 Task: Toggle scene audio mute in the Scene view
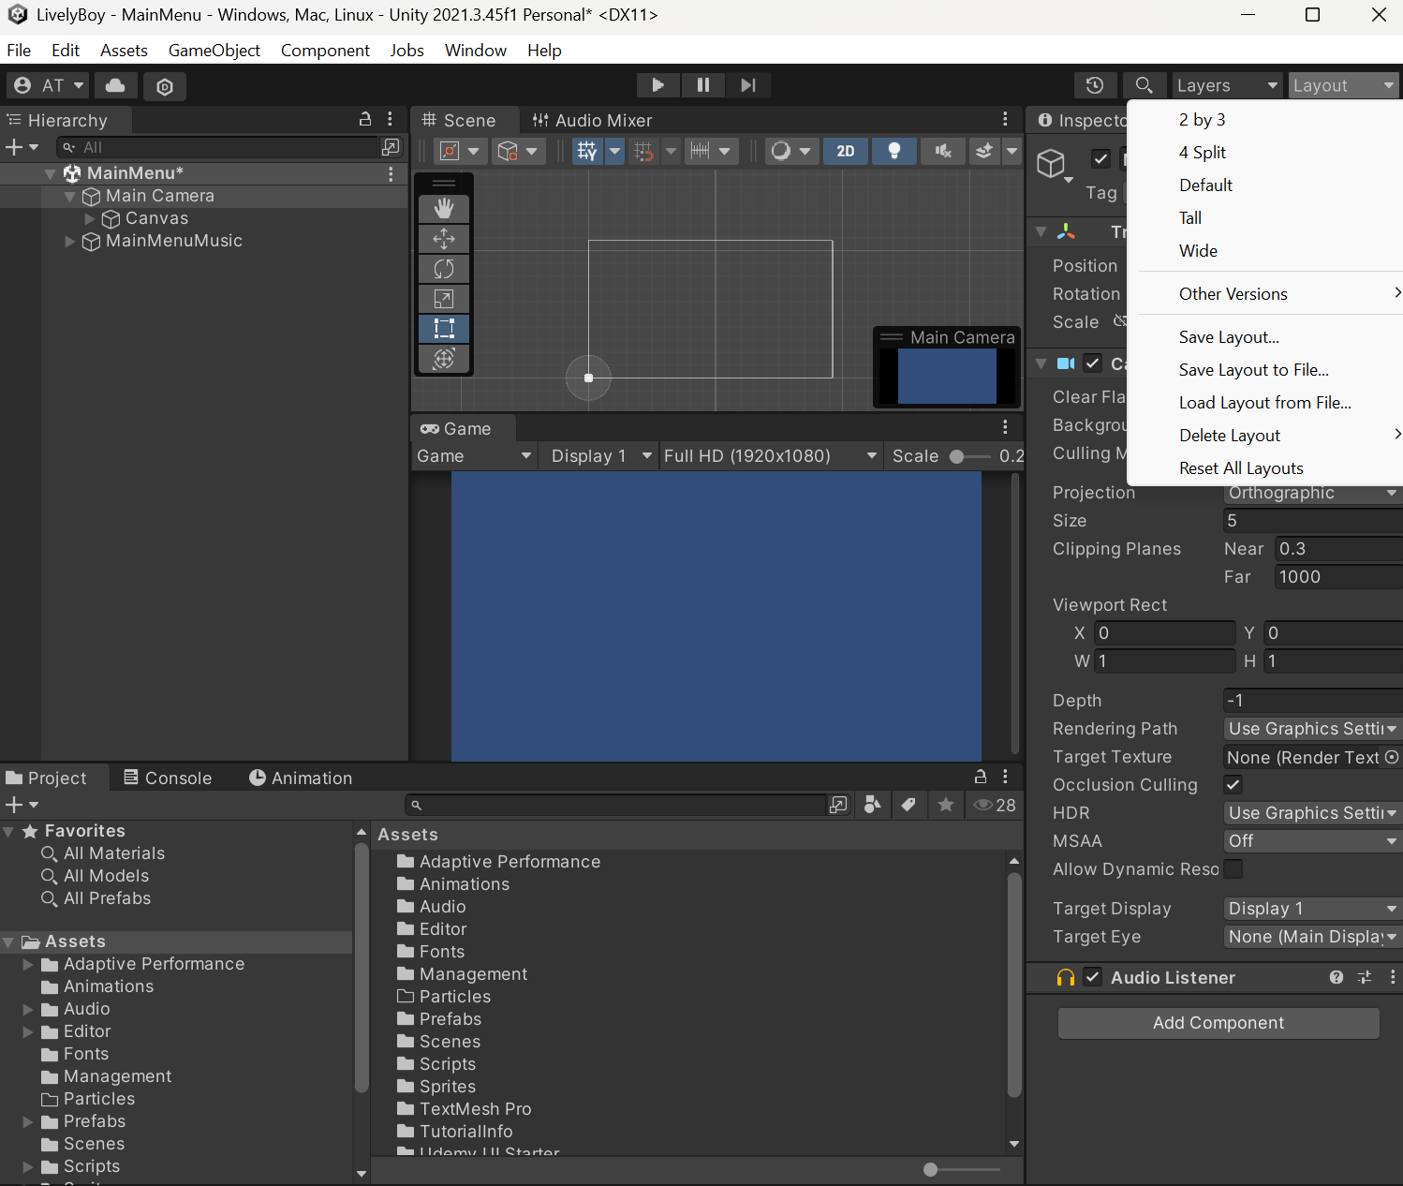coord(942,151)
